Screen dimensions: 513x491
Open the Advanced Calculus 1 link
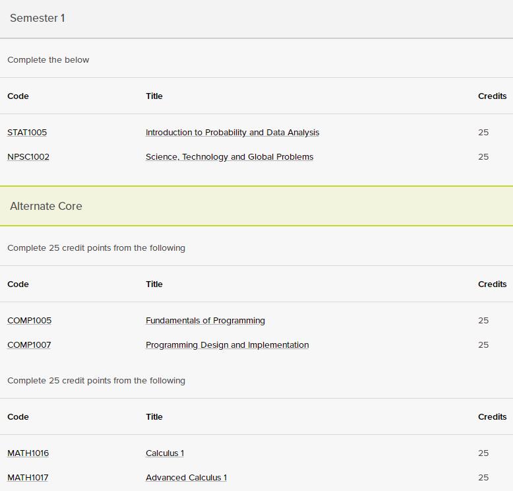(186, 478)
